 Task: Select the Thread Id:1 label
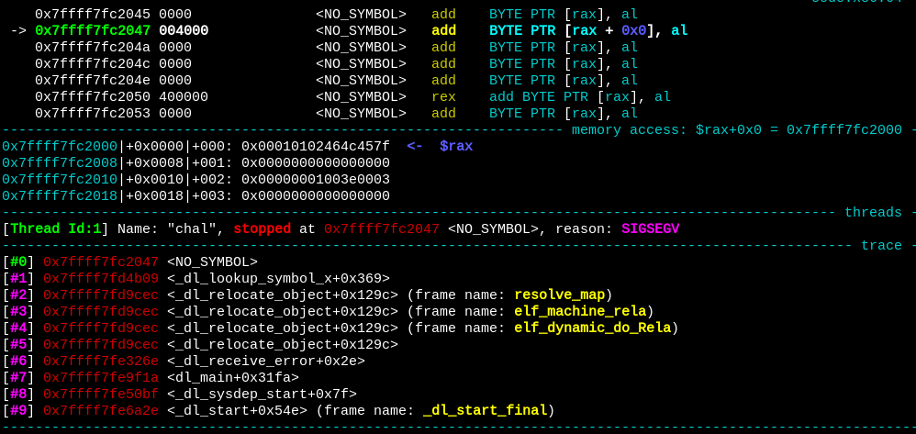pos(55,229)
